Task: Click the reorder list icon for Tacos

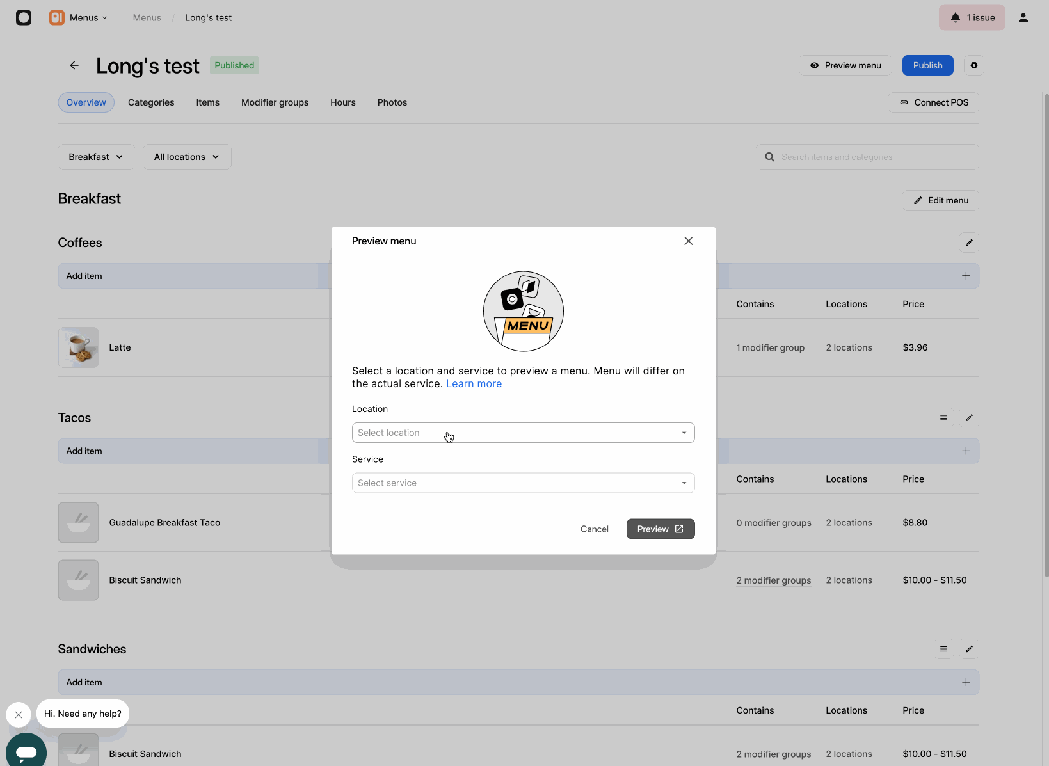Action: (943, 417)
